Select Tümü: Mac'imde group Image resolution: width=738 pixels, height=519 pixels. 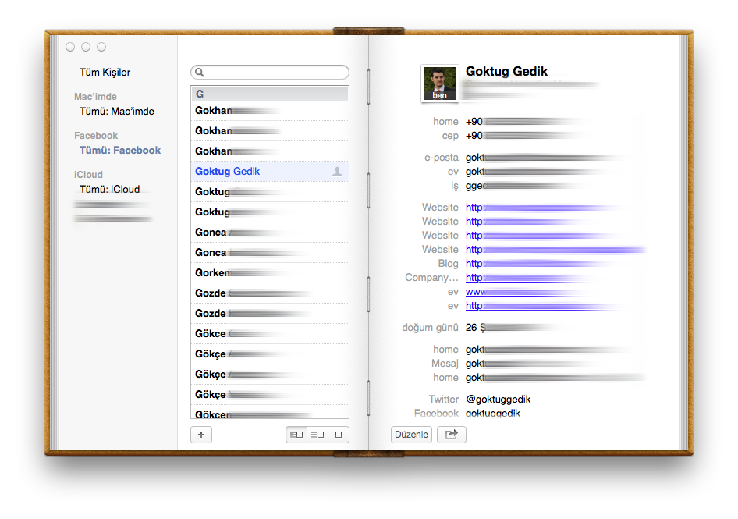[x=116, y=112]
